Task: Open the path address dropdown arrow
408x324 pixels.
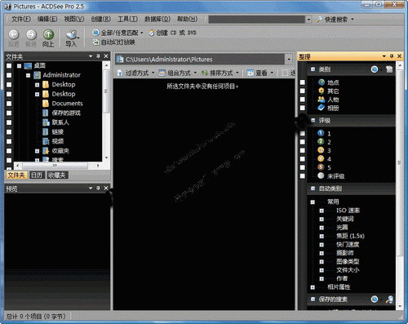Action: pyautogui.click(x=289, y=60)
